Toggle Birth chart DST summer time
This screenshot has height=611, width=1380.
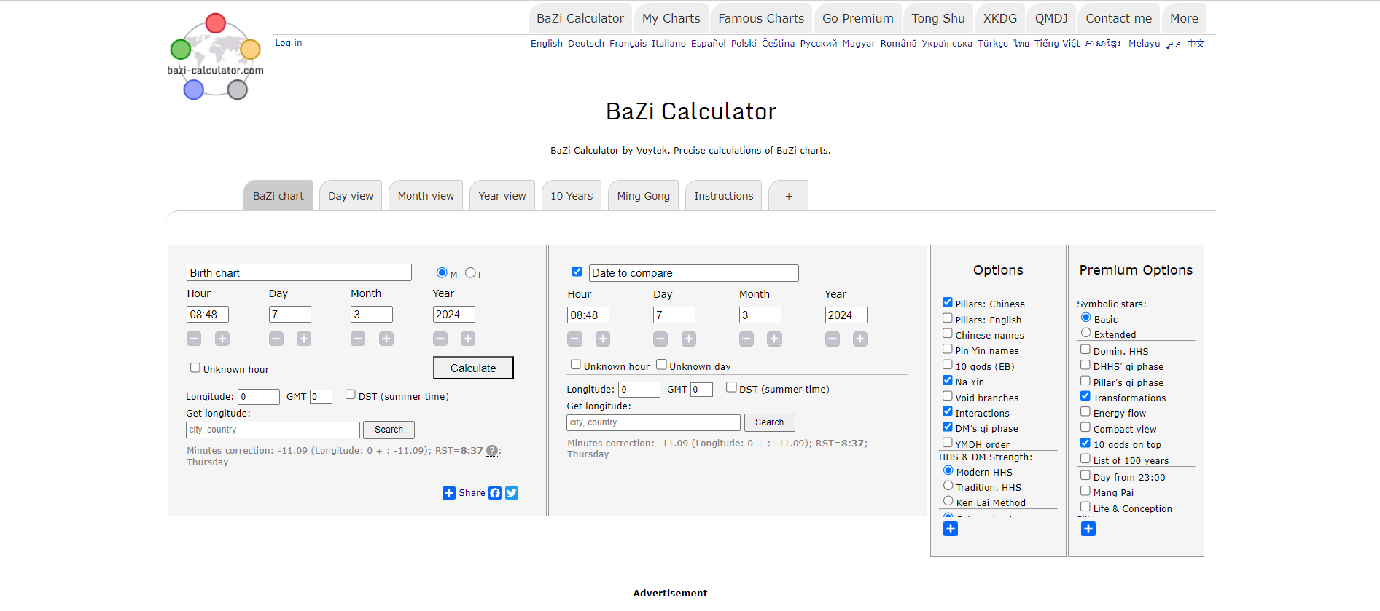click(x=351, y=394)
